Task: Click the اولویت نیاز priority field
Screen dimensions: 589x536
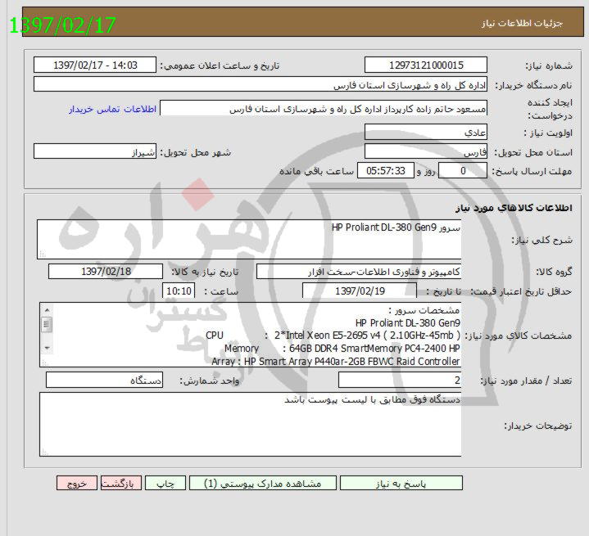Action: pyautogui.click(x=426, y=132)
